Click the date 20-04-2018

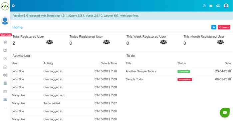tap(223, 71)
